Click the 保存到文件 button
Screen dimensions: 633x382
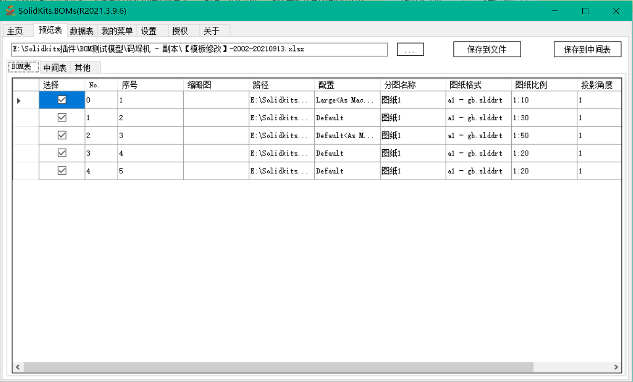coord(486,49)
